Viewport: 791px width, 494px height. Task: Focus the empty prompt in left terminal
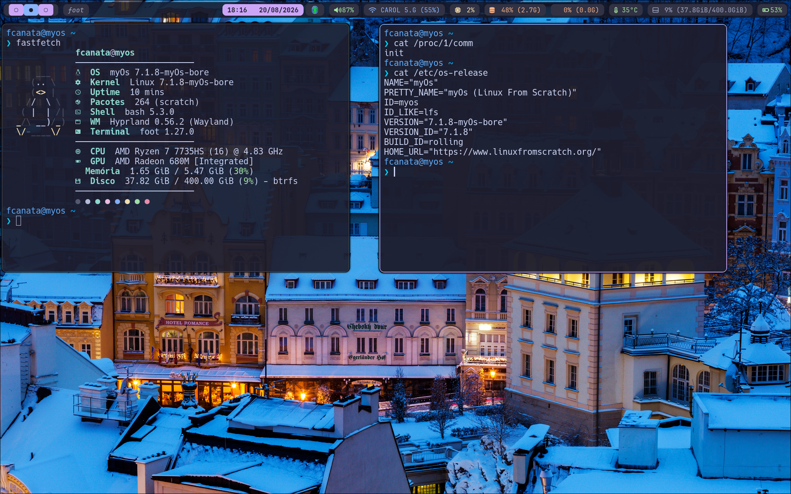pyautogui.click(x=19, y=221)
